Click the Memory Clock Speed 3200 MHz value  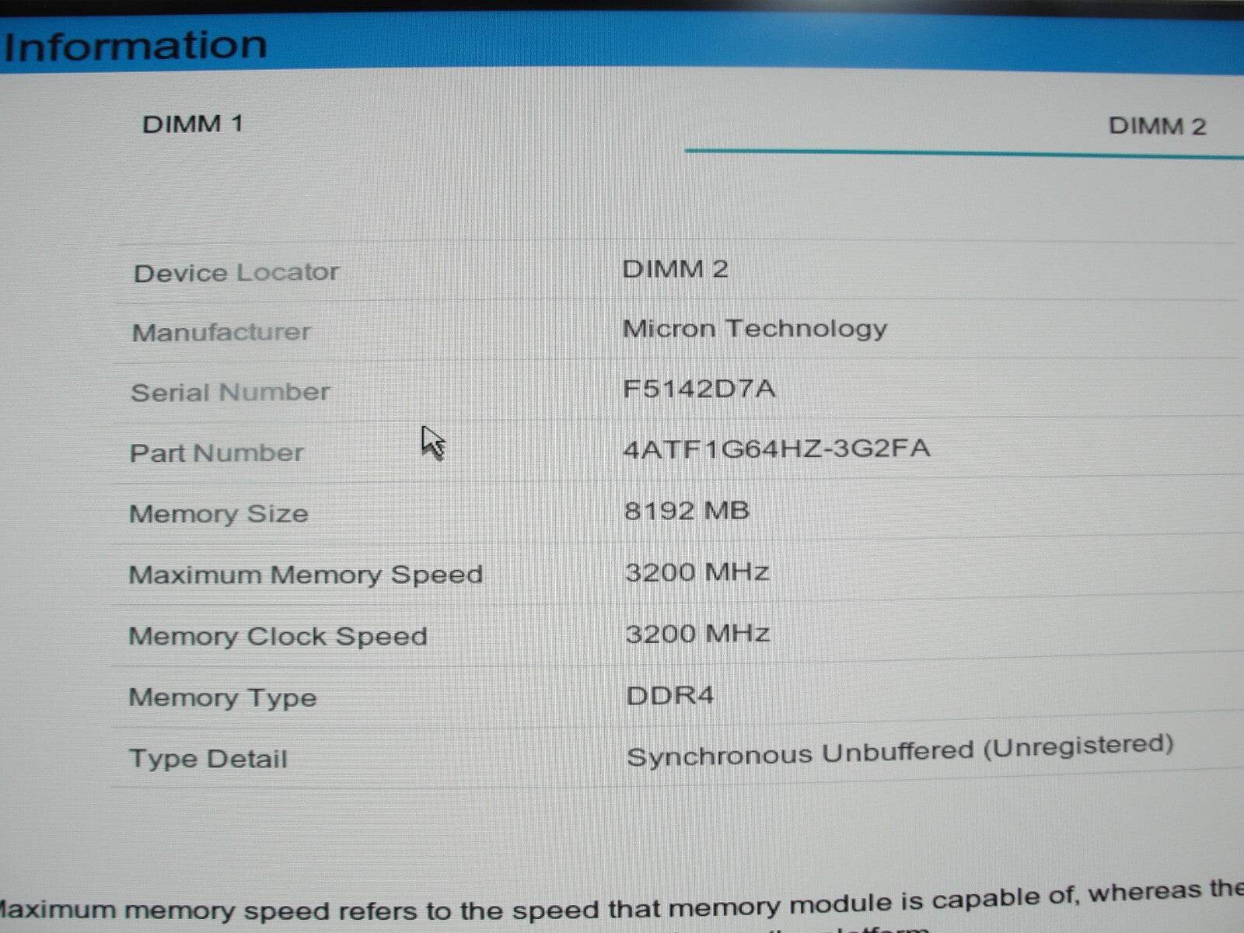pyautogui.click(x=697, y=634)
